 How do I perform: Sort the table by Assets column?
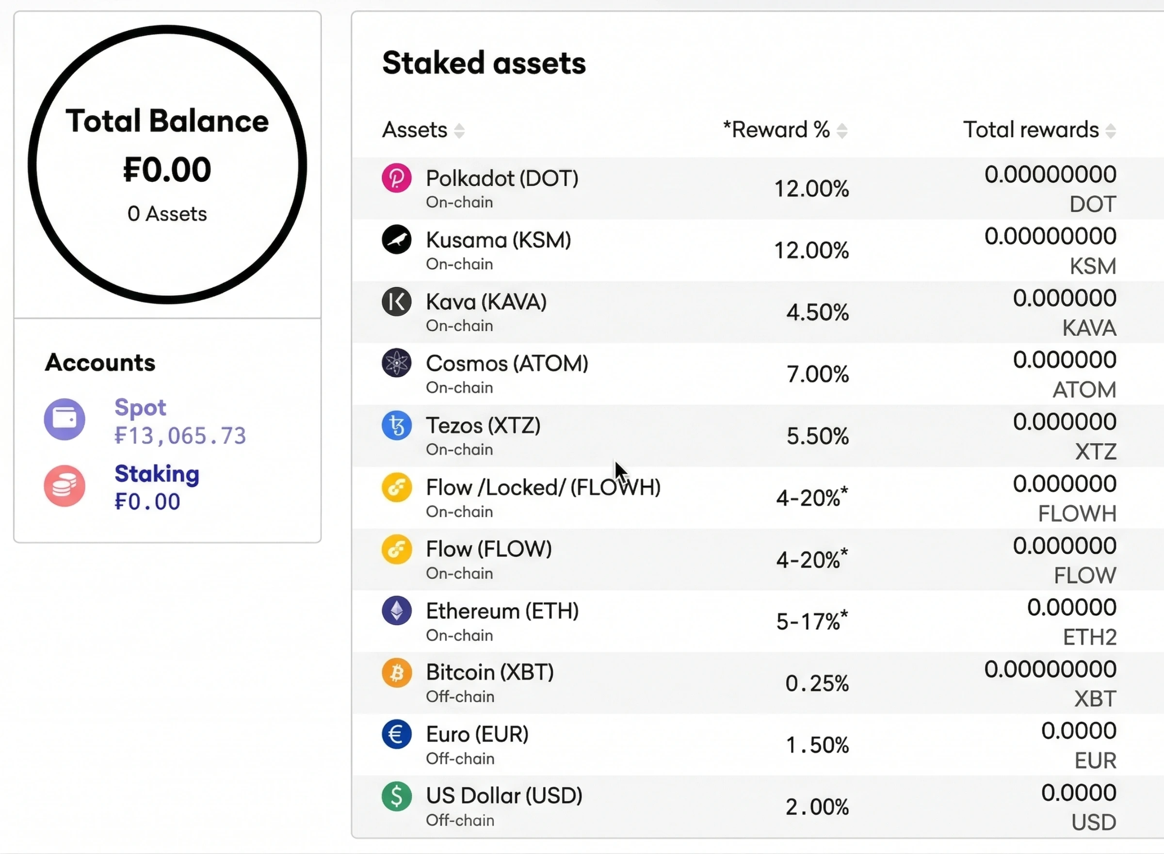point(459,130)
